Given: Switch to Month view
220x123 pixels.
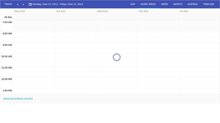Looking at the screenshot, I should click(x=178, y=4).
